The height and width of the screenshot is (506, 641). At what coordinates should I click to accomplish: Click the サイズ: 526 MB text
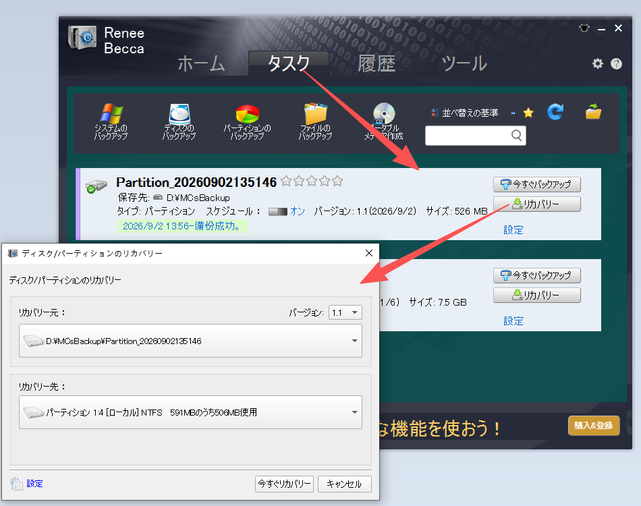point(457,211)
